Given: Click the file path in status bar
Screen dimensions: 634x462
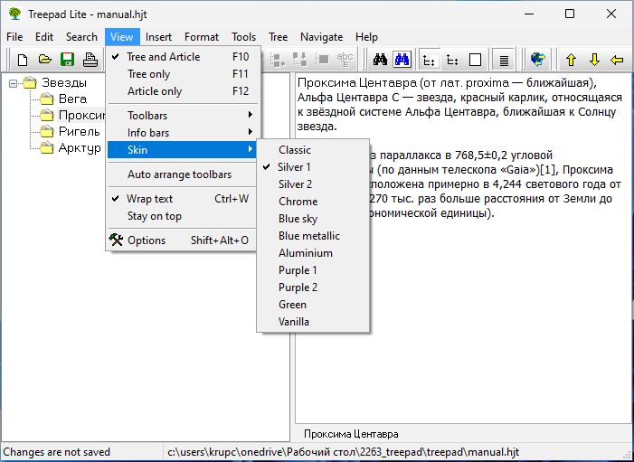Looking at the screenshot, I should click(x=344, y=451).
